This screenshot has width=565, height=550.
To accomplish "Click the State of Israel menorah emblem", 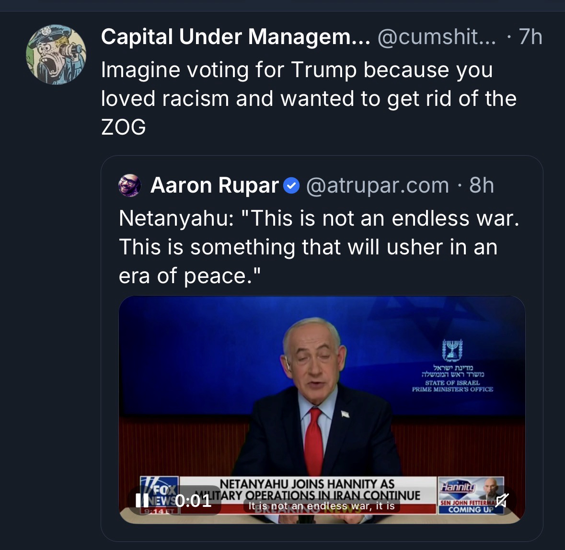I will [x=452, y=350].
